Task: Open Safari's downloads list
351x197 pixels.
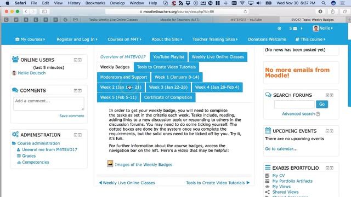Action: (320, 11)
